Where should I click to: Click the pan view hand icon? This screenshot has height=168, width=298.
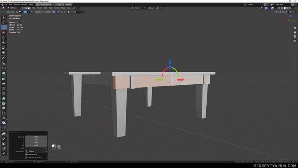(x=295, y=32)
